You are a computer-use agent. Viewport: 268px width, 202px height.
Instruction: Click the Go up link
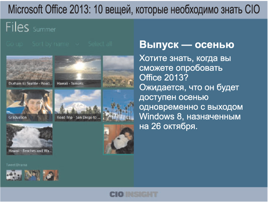pyautogui.click(x=14, y=44)
